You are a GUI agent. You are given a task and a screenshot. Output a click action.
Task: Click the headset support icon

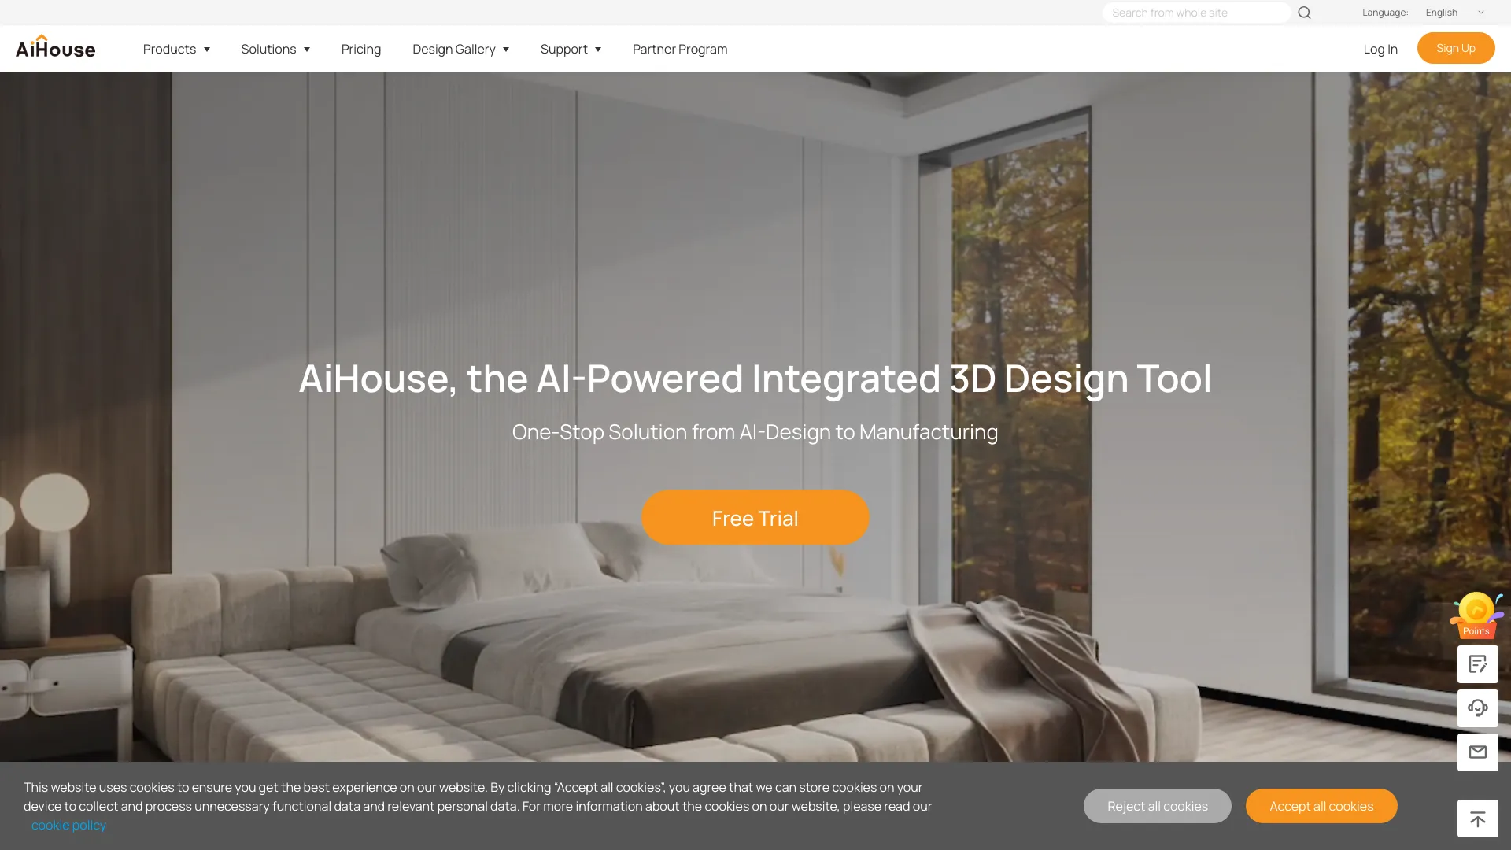(1476, 707)
